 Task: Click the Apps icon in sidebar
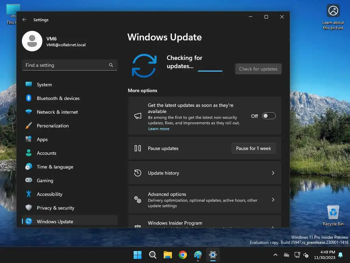coord(29,139)
